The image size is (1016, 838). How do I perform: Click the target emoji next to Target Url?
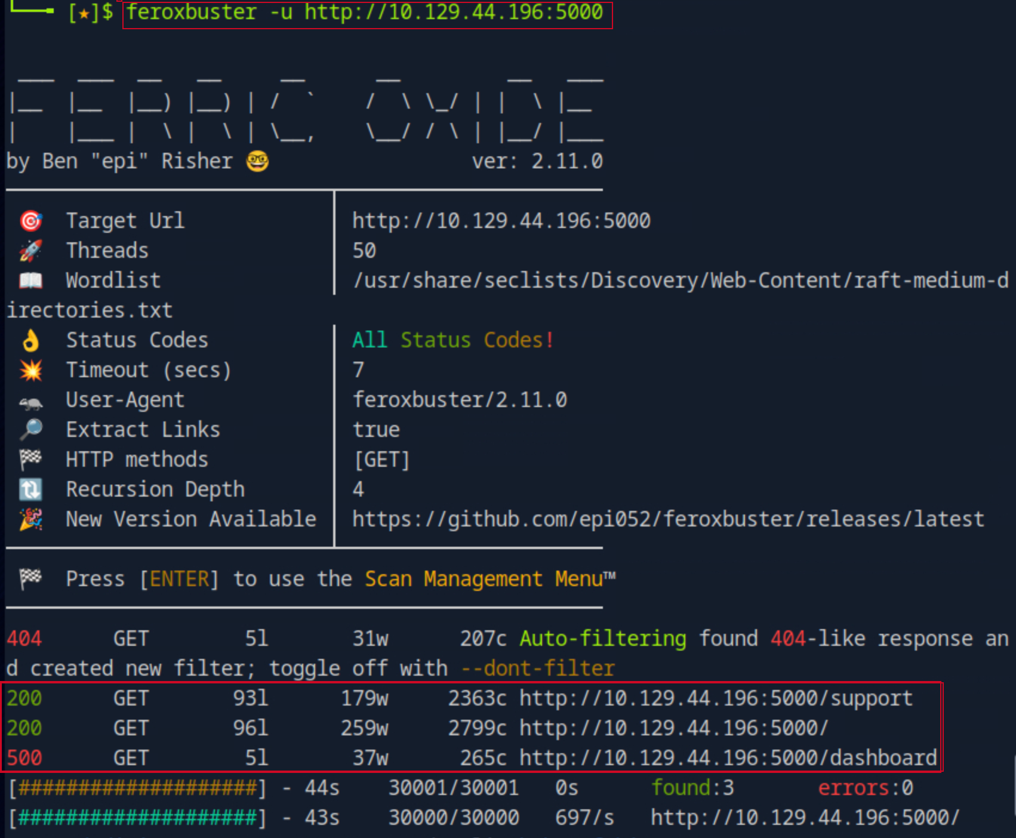[x=32, y=221]
